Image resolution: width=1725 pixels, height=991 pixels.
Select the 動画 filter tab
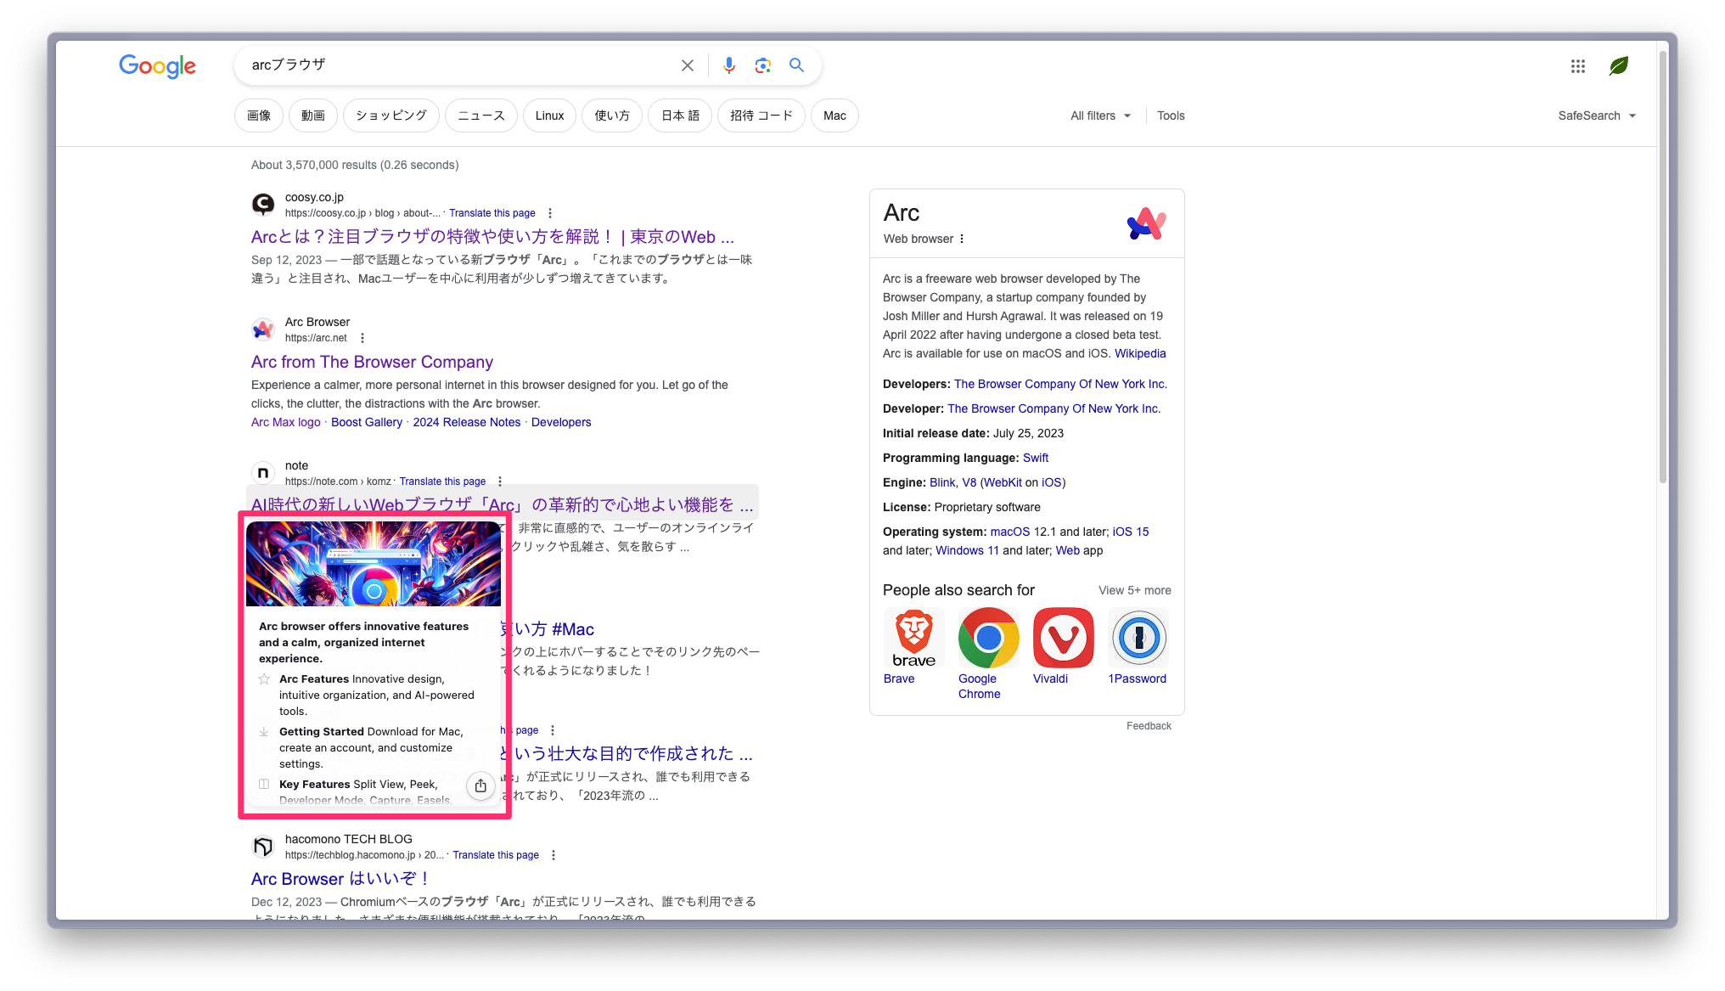point(313,115)
